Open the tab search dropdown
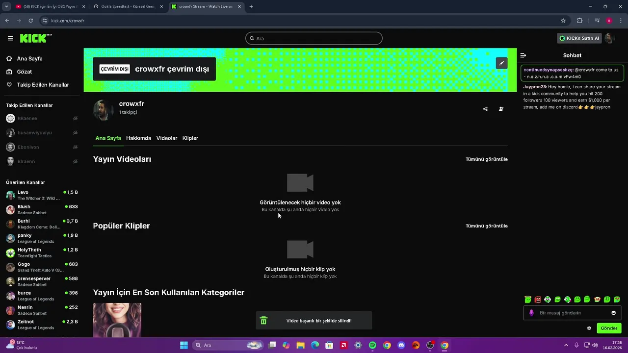Image resolution: width=628 pixels, height=353 pixels. 6,6
